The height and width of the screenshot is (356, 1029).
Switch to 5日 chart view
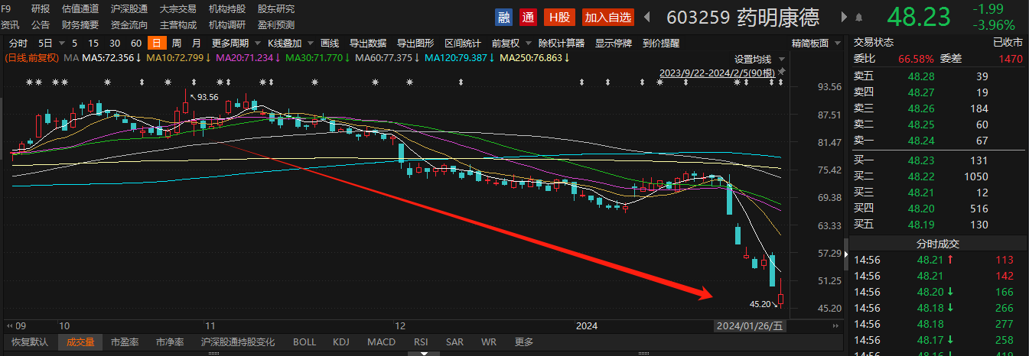[45, 43]
